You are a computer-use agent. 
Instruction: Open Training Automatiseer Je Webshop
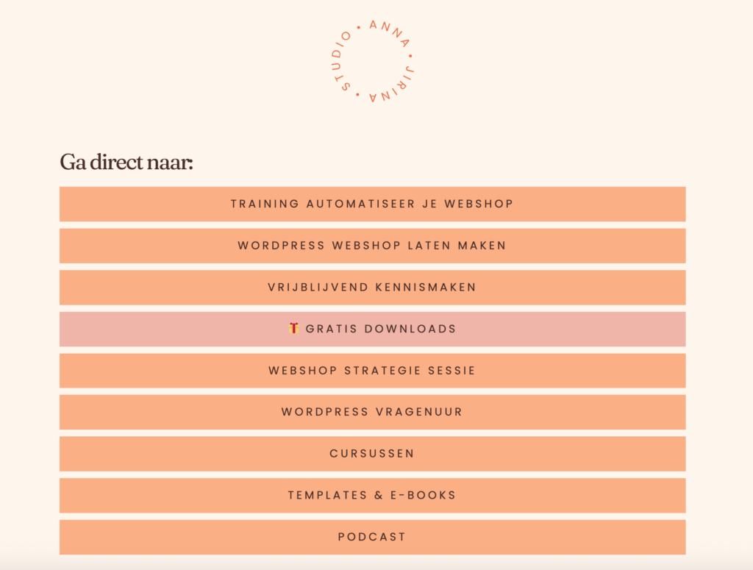(372, 204)
